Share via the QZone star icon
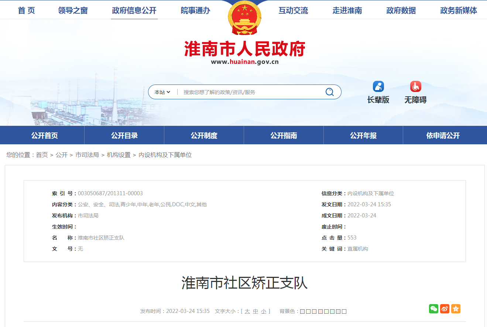 click(x=456, y=309)
